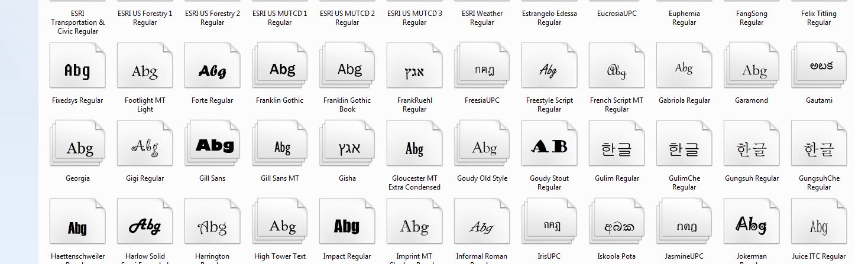Click the FrankRuehl Regular font icon

414,66
